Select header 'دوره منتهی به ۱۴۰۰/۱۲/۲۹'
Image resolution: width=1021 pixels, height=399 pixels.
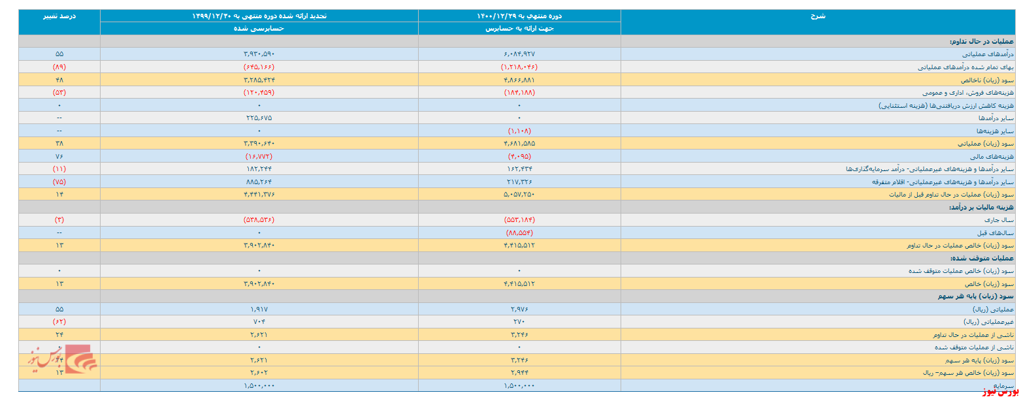pyautogui.click(x=519, y=16)
